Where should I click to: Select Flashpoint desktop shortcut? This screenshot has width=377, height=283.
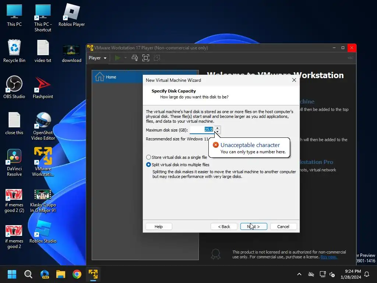click(x=43, y=87)
